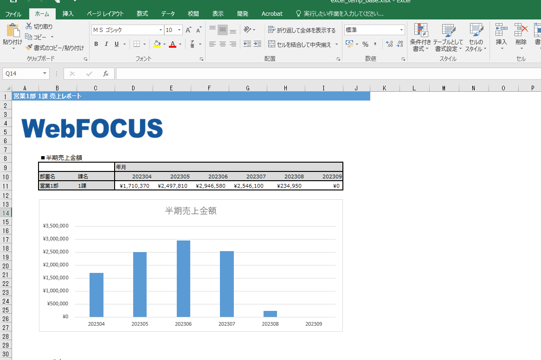Click the 202306 bar in the chart
Screen dimensions: 541x360
[x=183, y=279]
